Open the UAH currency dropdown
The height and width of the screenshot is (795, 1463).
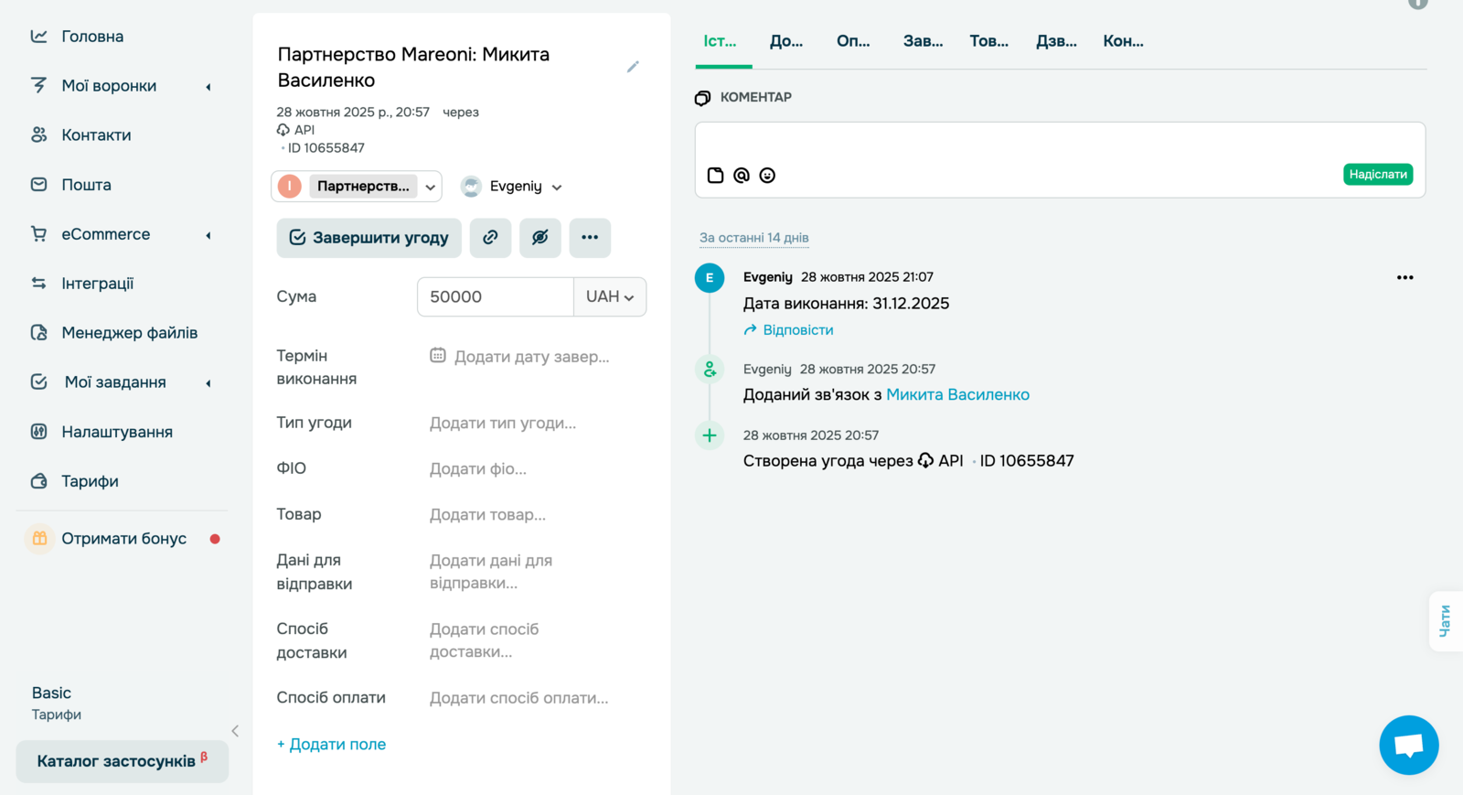(x=610, y=297)
